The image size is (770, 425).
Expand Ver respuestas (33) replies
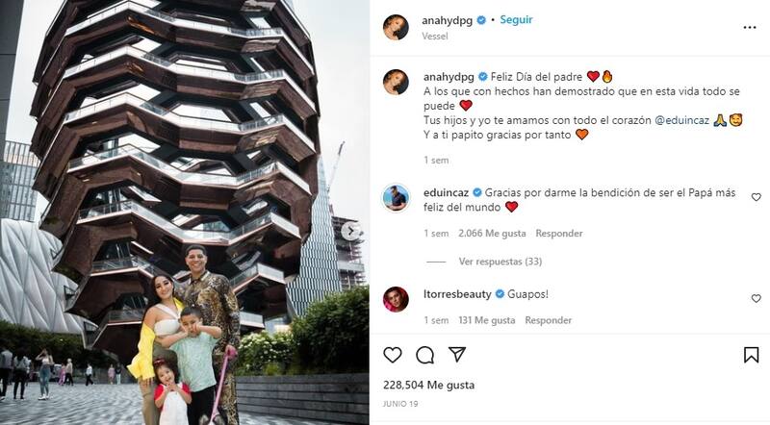pos(500,262)
